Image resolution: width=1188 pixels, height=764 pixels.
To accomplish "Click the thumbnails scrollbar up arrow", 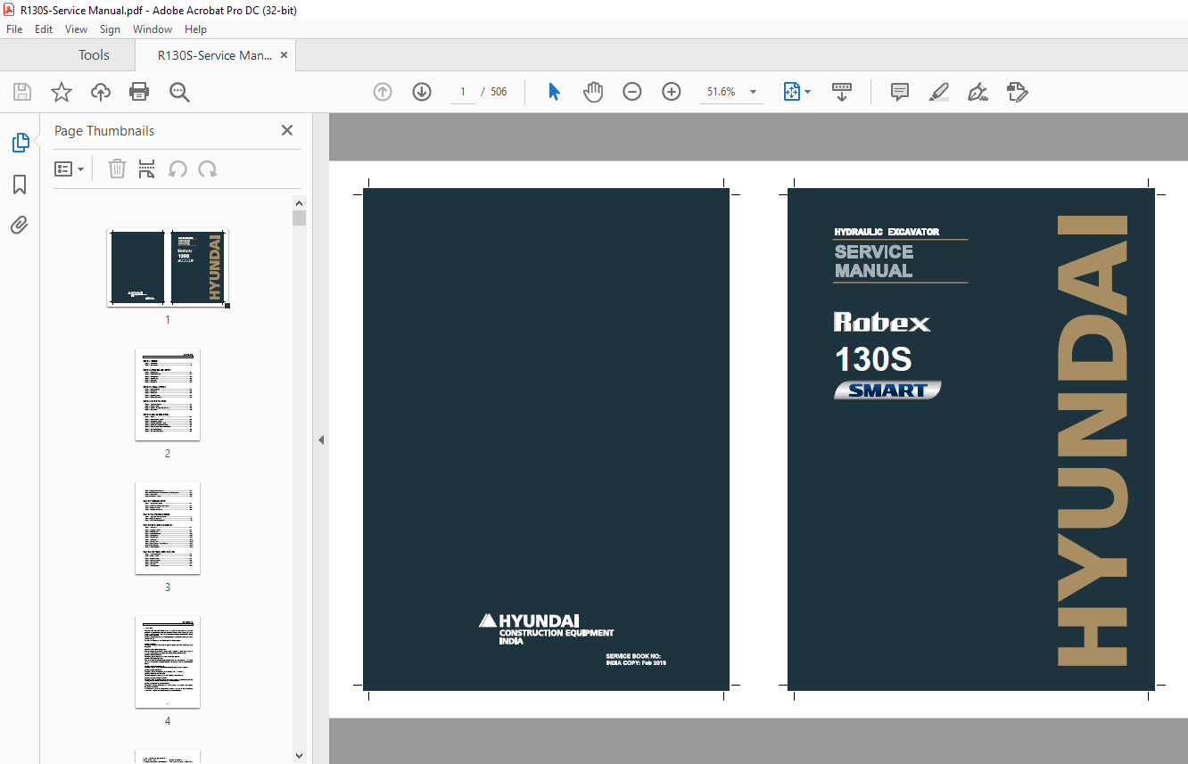I will [x=299, y=203].
